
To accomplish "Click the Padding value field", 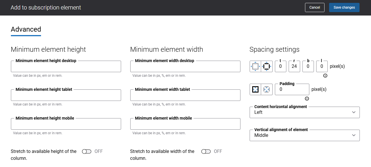I will (292, 89).
